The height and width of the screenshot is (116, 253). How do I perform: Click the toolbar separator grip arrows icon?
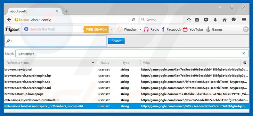(x=113, y=29)
